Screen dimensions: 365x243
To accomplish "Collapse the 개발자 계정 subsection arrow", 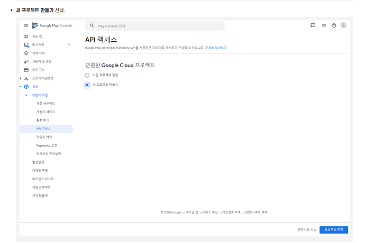I will pos(26,95).
